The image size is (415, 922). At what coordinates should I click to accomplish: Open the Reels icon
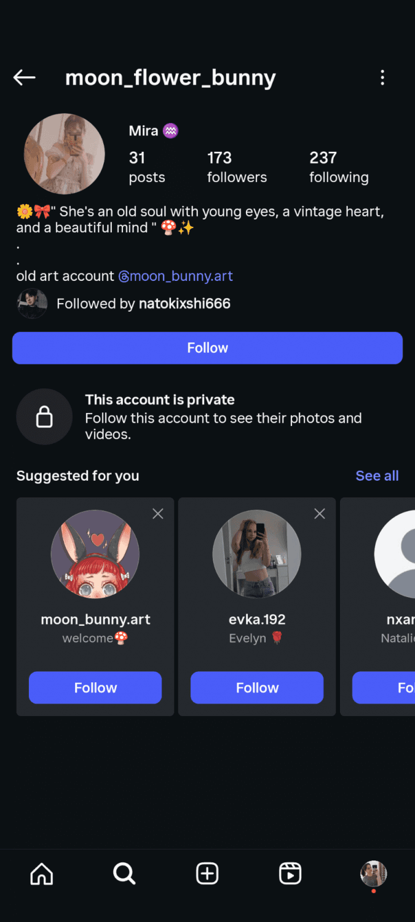(x=290, y=873)
